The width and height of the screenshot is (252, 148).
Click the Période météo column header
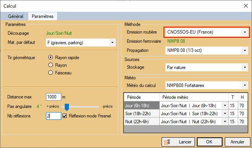click(x=194, y=97)
